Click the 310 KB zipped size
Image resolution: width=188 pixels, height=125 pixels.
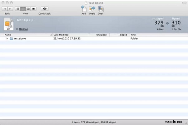[x=176, y=24]
